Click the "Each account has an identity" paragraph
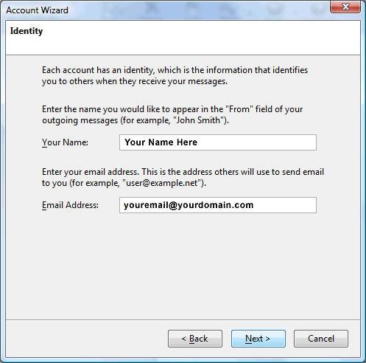Viewport: 366px width, 363px height. [x=175, y=75]
